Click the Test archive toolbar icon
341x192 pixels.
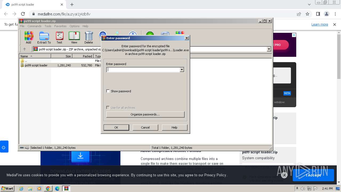pyautogui.click(x=59, y=38)
